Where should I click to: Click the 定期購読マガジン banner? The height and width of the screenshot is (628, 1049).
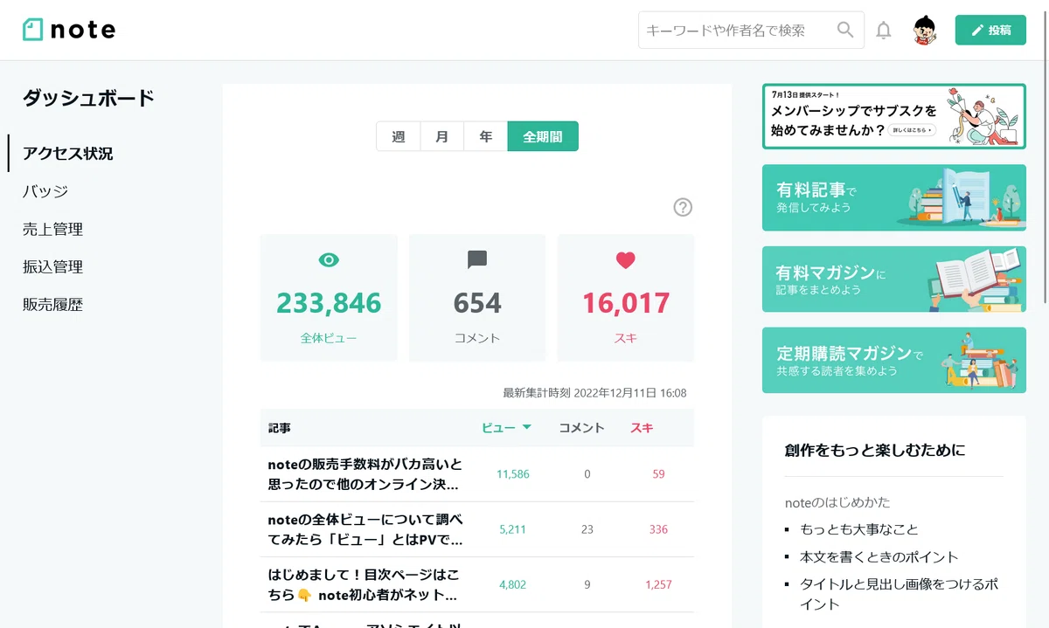click(894, 361)
